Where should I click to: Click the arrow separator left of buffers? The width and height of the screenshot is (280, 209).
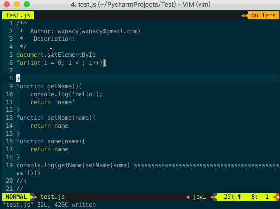pos(244,15)
